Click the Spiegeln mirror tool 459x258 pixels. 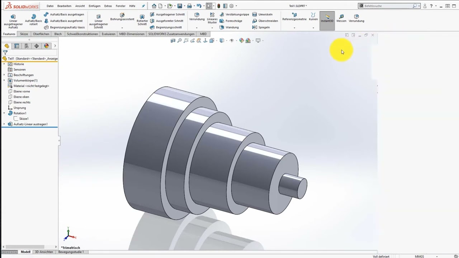(261, 27)
